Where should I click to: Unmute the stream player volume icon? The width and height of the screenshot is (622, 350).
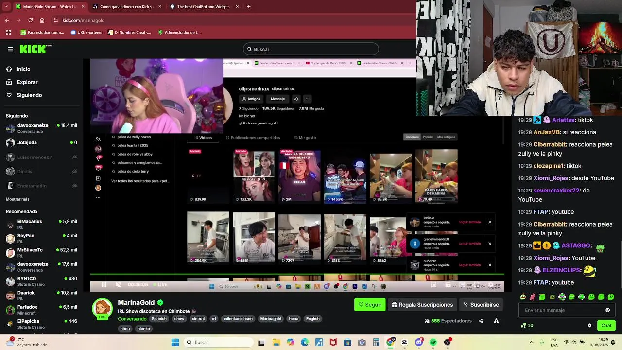118,285
